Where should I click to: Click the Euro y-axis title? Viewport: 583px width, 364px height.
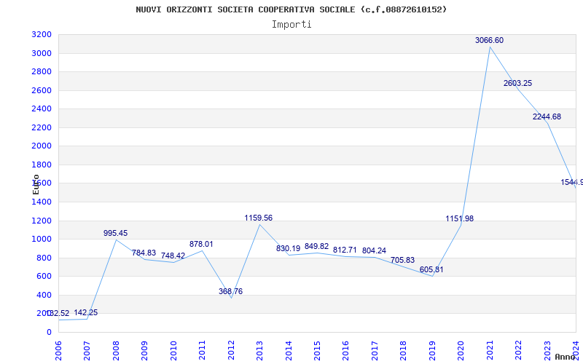tap(36, 185)
